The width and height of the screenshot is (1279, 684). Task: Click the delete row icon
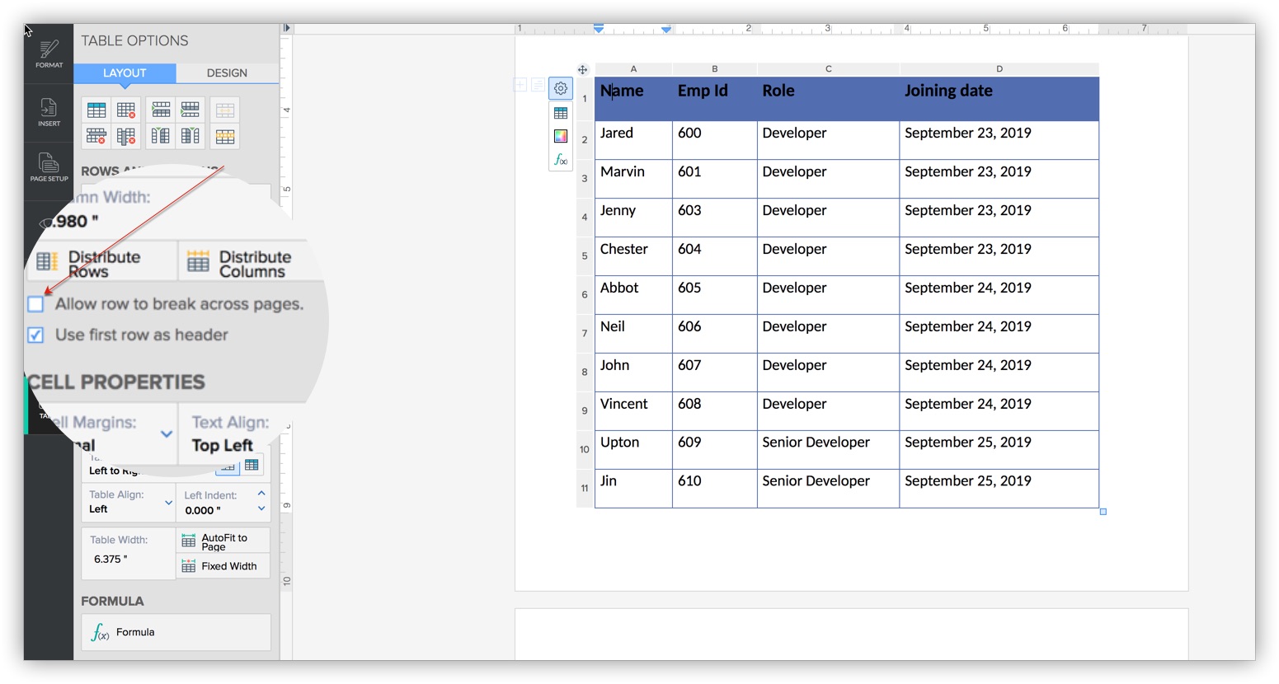96,136
